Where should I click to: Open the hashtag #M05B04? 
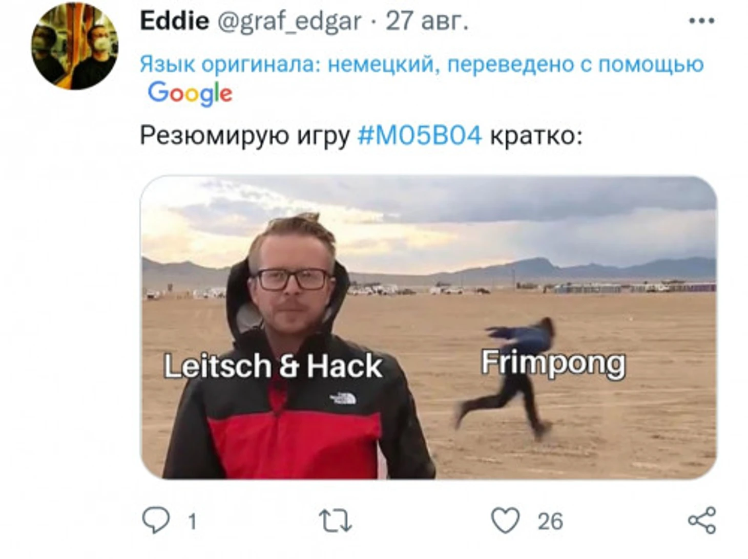point(419,136)
